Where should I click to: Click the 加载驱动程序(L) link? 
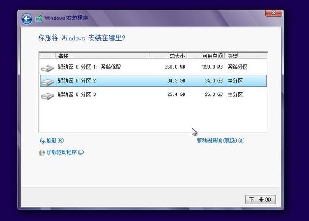pyautogui.click(x=65, y=152)
